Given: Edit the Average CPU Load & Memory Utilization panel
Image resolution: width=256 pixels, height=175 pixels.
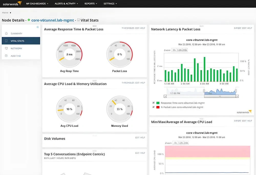Looking at the screenshot, I should (x=137, y=83).
